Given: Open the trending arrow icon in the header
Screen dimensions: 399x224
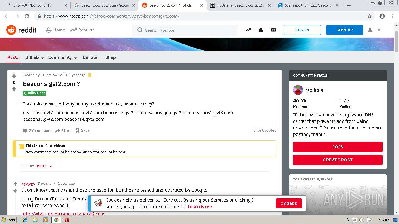Looking at the screenshot, I should tap(248, 30).
